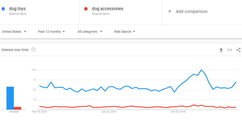Click the Feb 18, 2018 axis label

[x=39, y=112]
